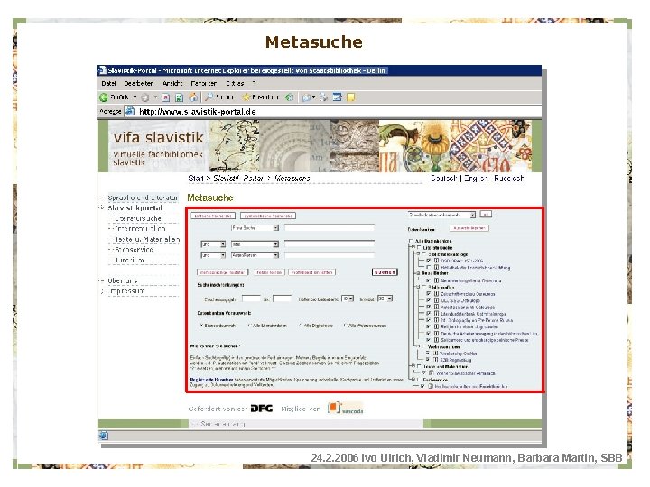
Task: Click the Refresh page icon
Action: coord(179,97)
